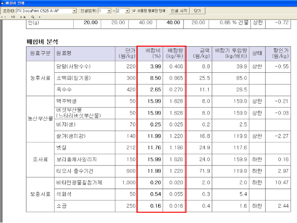Click the page indicator 1/2

(x=13, y=17)
